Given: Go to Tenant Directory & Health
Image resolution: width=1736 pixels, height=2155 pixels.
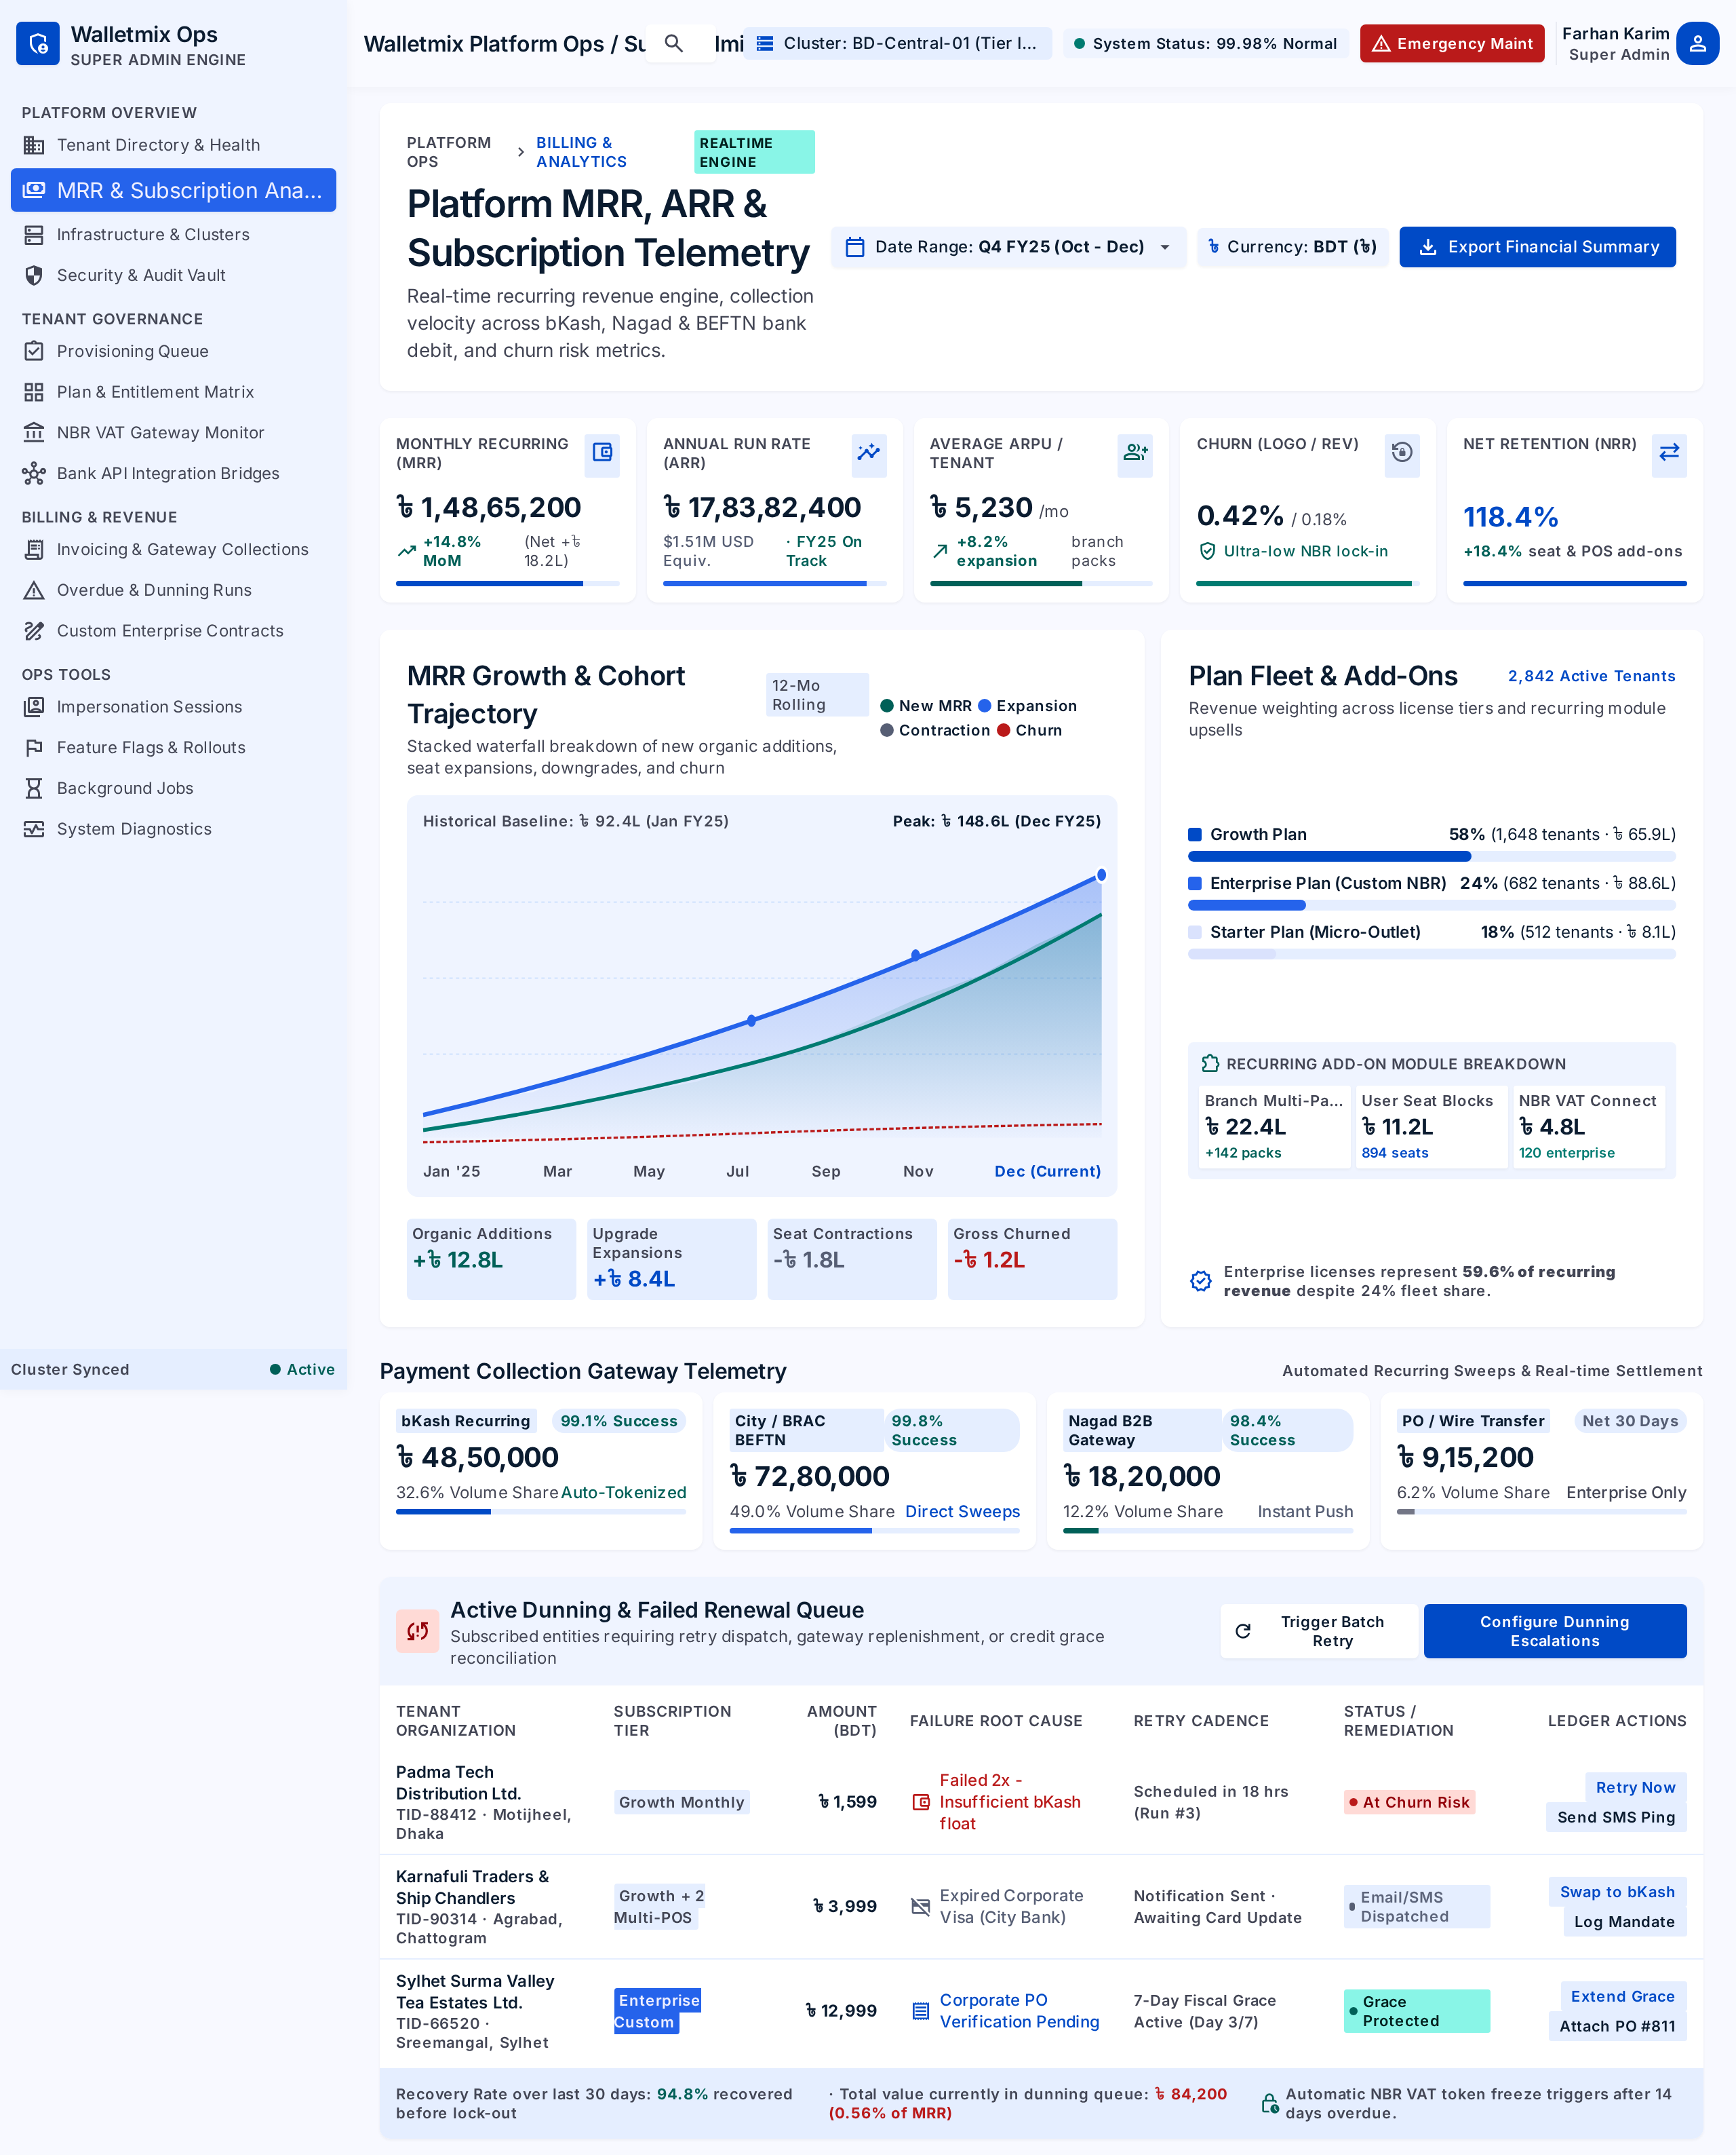Looking at the screenshot, I should (173, 145).
